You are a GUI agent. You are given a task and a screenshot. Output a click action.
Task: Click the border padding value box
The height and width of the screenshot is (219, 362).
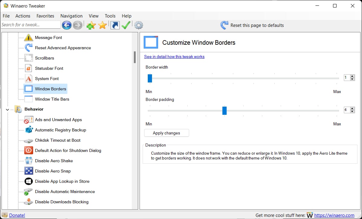(x=347, y=110)
